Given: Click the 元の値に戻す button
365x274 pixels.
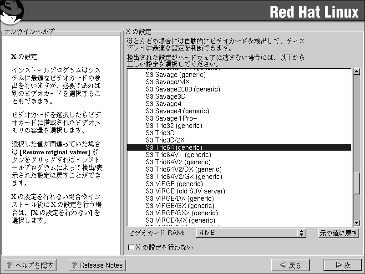Looking at the screenshot, I should tap(338, 233).
